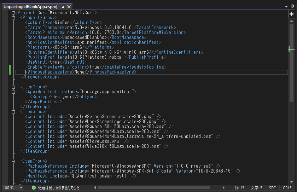Click the vertical scrollbar thumb
Viewport: 297px width, 192px height.
(x=291, y=63)
